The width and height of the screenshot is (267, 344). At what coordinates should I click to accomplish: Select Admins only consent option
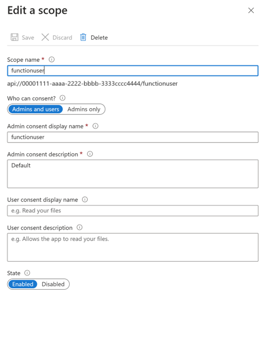pyautogui.click(x=84, y=109)
